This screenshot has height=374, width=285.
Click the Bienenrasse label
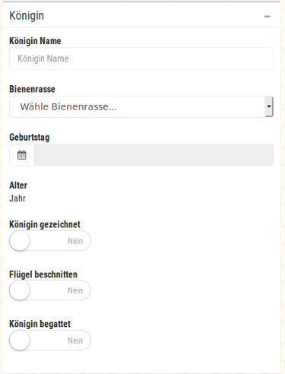(32, 89)
